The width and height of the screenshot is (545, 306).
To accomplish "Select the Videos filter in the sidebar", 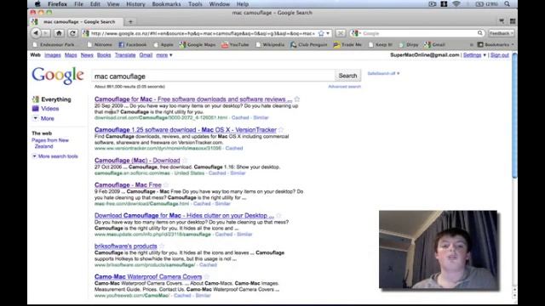I will (49, 109).
